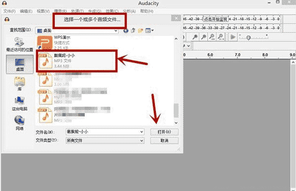The image size is (296, 191).
Task: Open the 视图(V) menu
Action: [43, 11]
